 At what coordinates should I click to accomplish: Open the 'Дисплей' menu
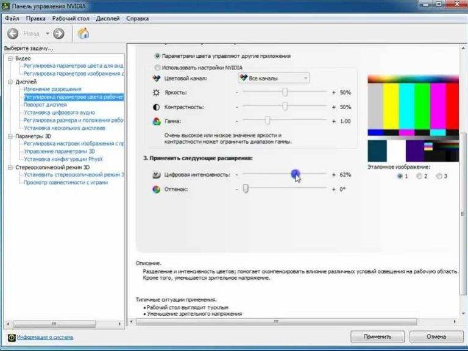108,18
